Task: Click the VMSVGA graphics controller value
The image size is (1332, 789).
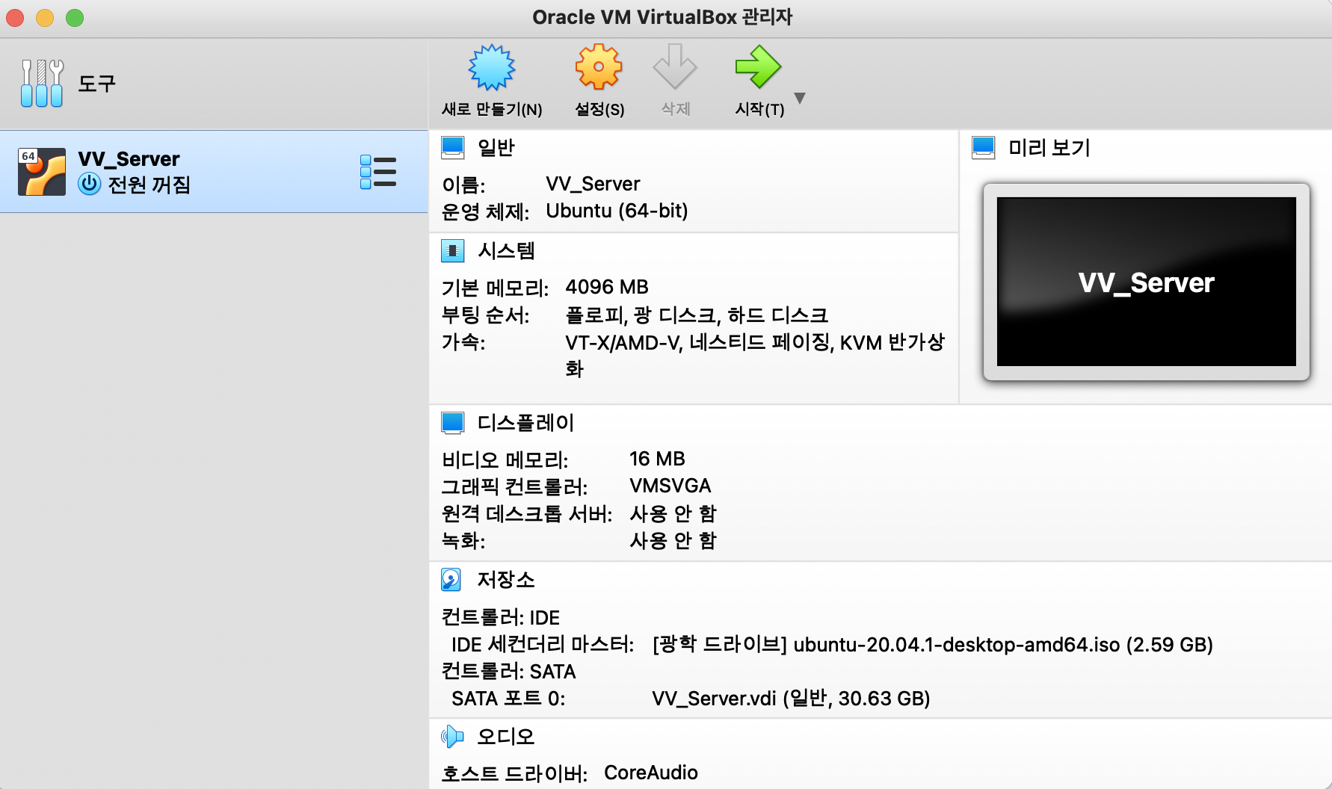Action: pyautogui.click(x=670, y=486)
